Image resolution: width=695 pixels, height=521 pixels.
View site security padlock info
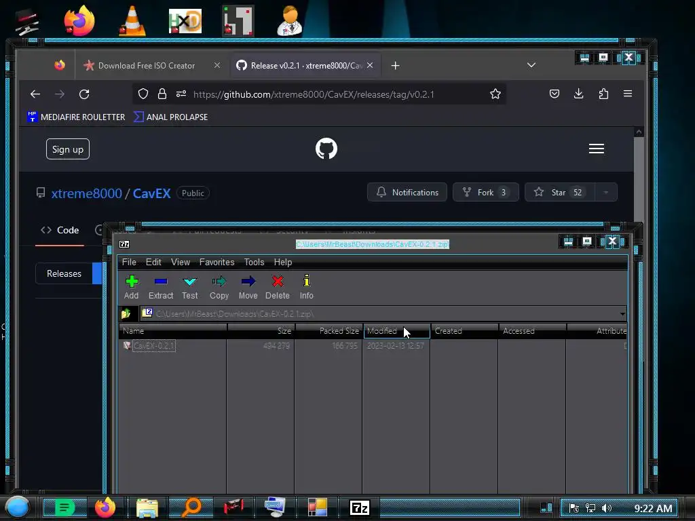click(x=162, y=94)
